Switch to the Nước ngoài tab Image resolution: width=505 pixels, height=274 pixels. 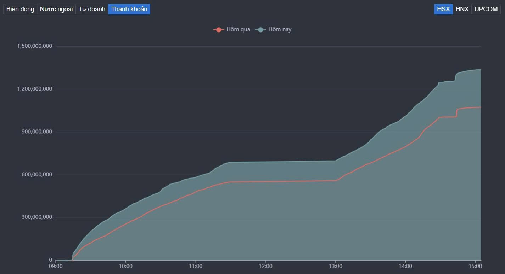coord(56,9)
